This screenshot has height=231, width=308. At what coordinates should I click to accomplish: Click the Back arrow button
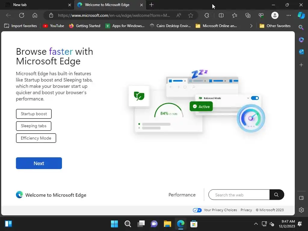[x=8, y=15]
